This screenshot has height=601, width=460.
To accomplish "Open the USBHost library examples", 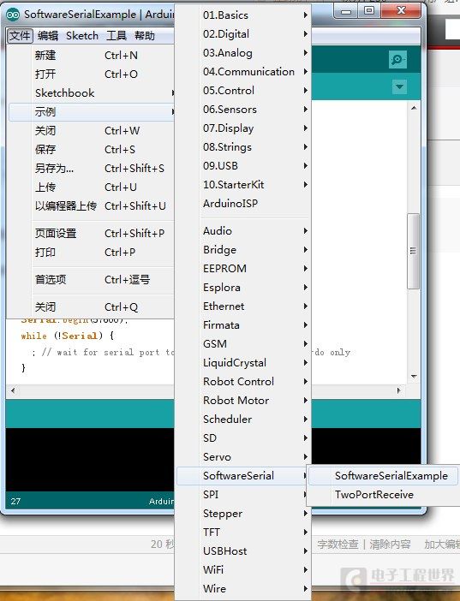I will coord(243,550).
